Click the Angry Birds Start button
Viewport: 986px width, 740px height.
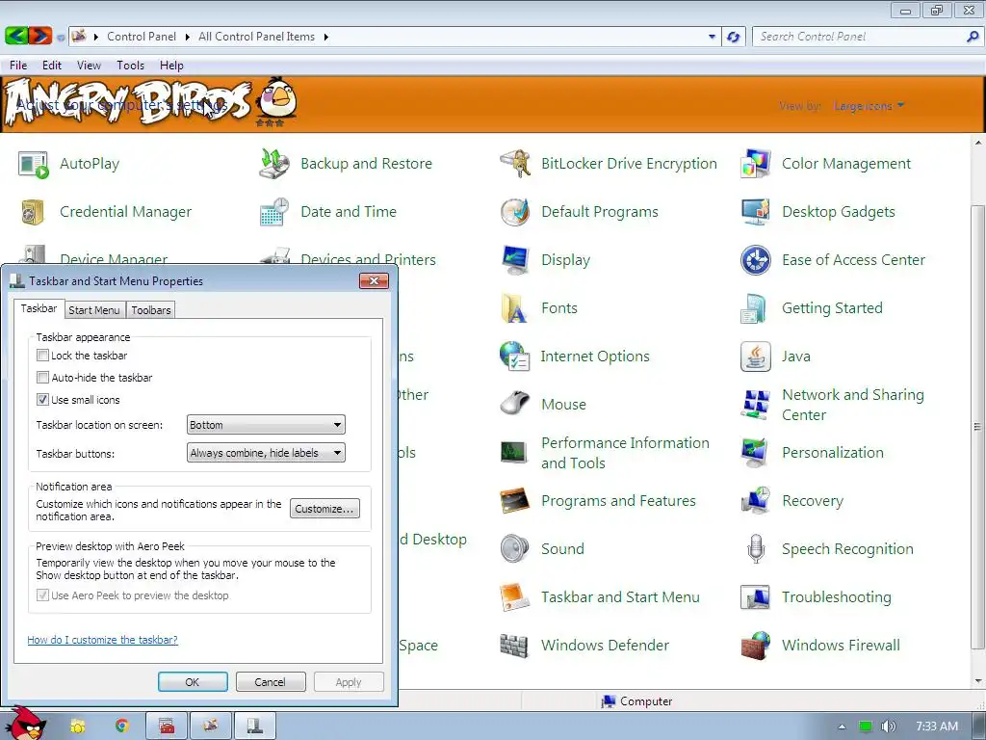(x=26, y=724)
